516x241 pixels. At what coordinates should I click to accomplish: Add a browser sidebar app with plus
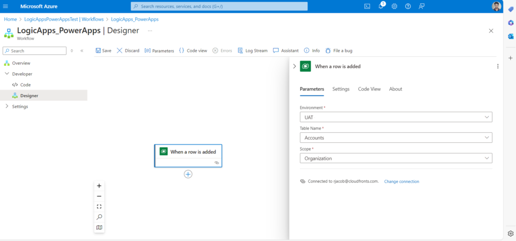pyautogui.click(x=510, y=58)
